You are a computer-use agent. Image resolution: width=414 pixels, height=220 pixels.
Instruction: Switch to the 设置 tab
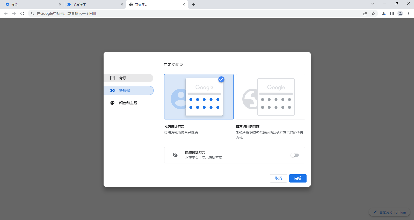tap(31, 4)
